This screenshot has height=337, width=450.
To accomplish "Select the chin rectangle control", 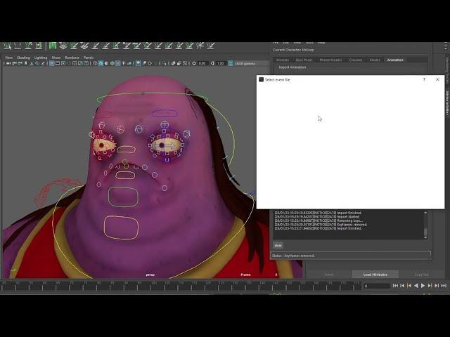I will point(123,197).
